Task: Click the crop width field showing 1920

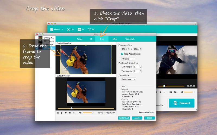Action: coord(124,49)
